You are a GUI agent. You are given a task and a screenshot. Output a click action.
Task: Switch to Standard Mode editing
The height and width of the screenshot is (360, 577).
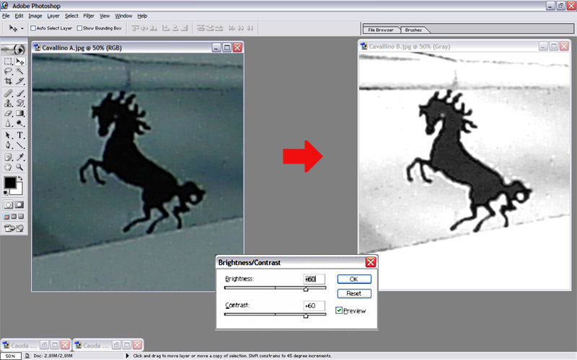[x=8, y=204]
